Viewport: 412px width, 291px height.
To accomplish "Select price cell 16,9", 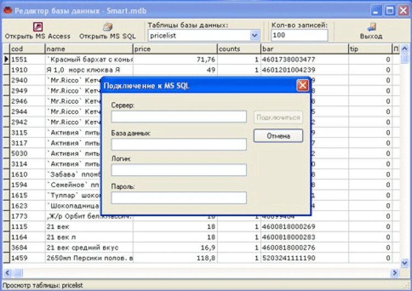I will (x=175, y=248).
